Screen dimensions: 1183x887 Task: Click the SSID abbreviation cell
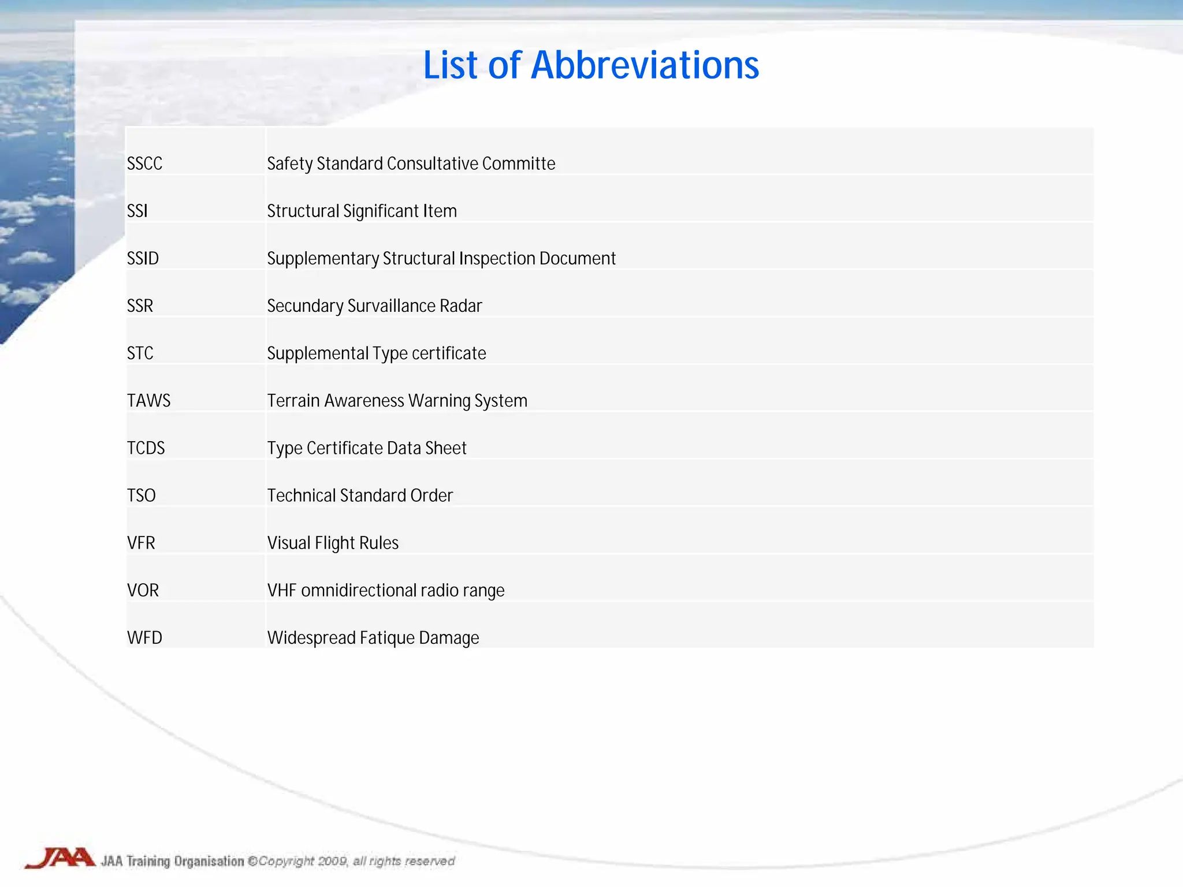(x=195, y=247)
